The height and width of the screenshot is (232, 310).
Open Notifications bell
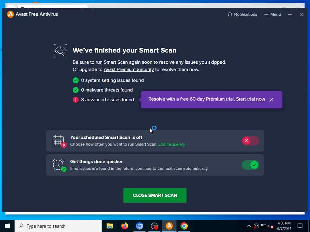tap(242, 14)
